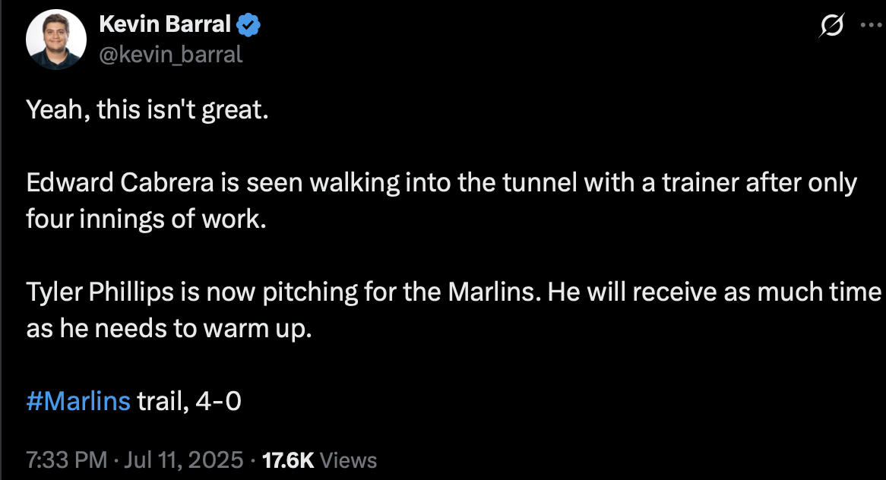
Task: Click the 7:33 PM timestamp
Action: coord(66,460)
